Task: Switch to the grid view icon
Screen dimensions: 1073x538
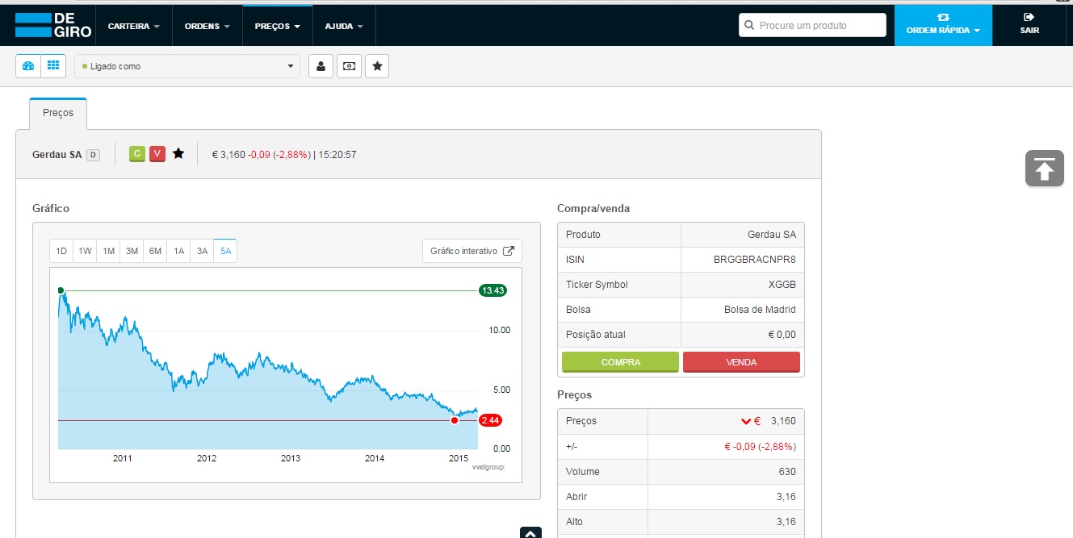Action: (53, 66)
